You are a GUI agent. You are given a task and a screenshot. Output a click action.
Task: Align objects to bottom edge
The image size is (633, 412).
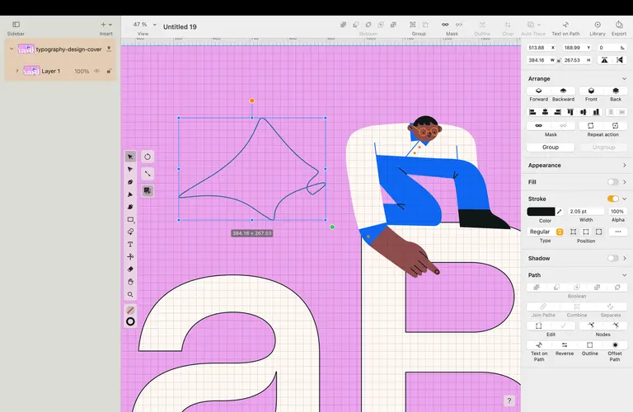pyautogui.click(x=596, y=112)
